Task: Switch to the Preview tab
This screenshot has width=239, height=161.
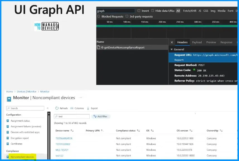Action: (x=211, y=42)
